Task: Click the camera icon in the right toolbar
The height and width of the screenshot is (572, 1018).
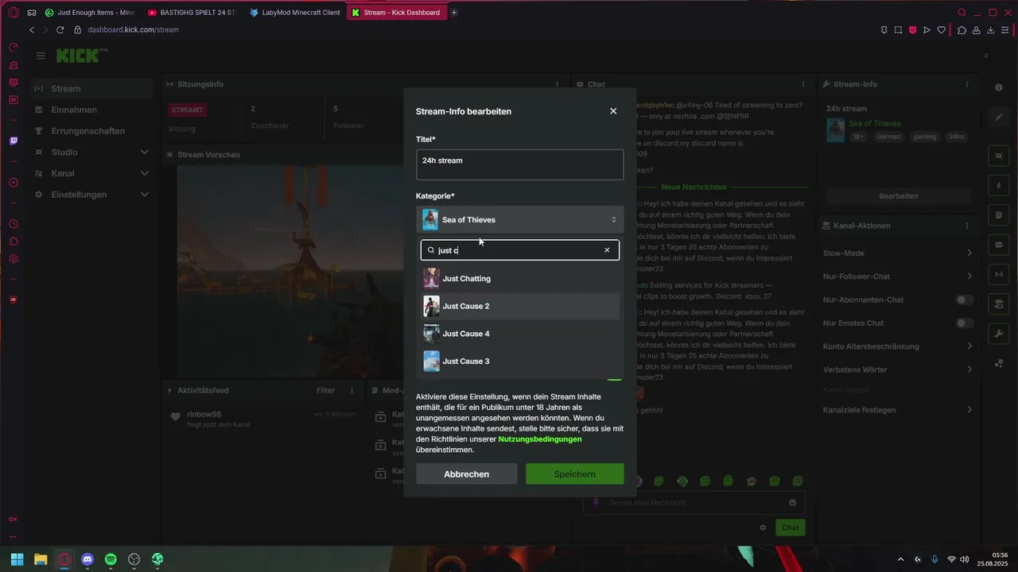Action: 999,304
